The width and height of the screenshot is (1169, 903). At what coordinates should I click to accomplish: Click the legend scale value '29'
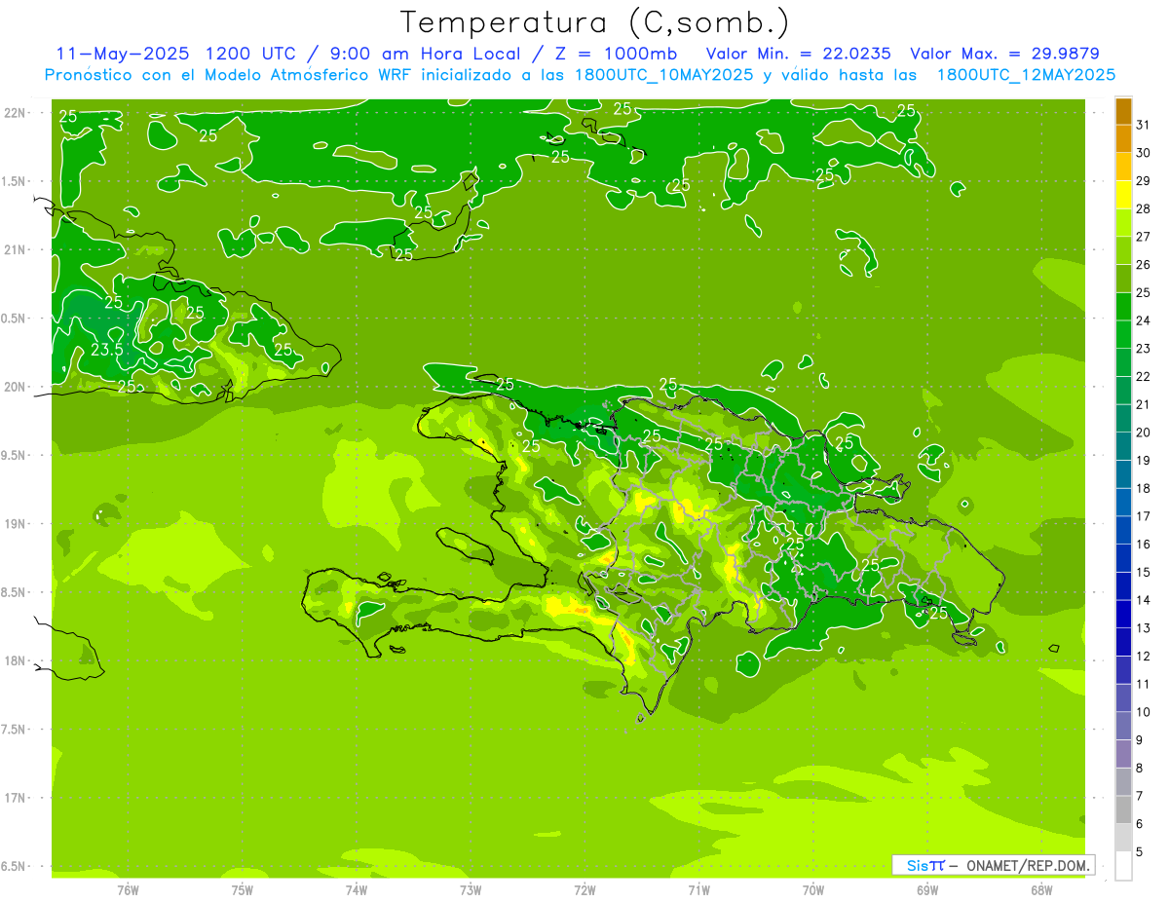[1144, 181]
